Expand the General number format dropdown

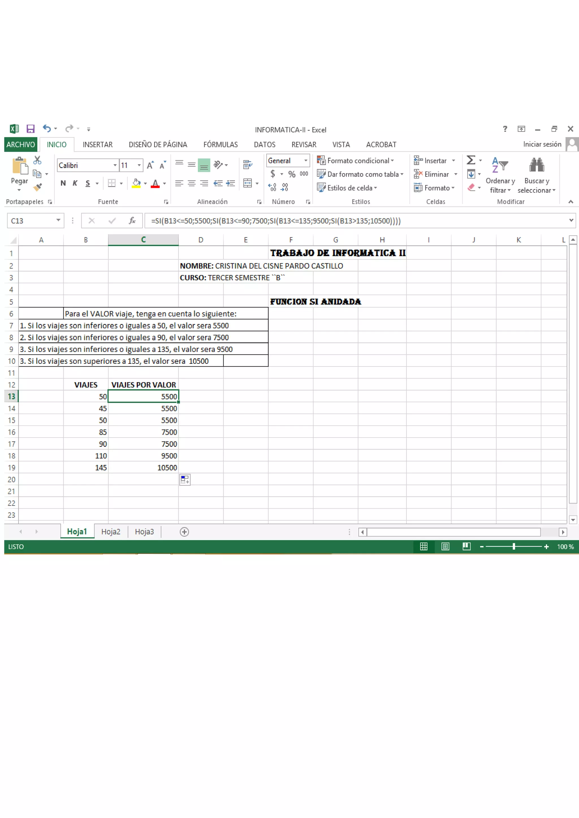(306, 161)
